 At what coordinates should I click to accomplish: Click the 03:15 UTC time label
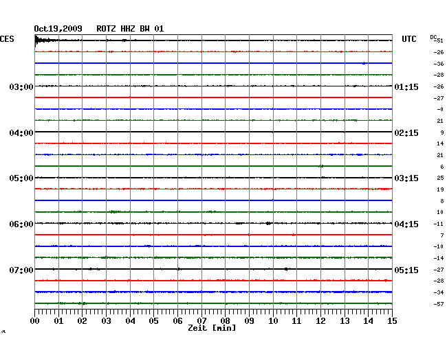coord(406,178)
